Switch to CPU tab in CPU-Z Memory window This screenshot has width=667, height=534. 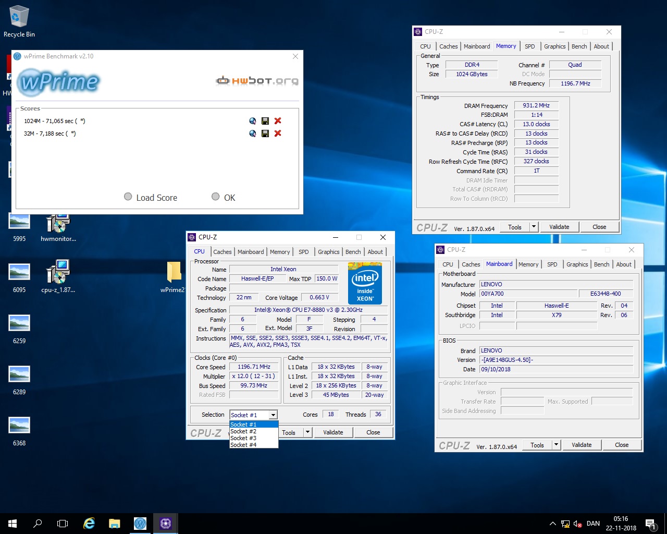426,46
